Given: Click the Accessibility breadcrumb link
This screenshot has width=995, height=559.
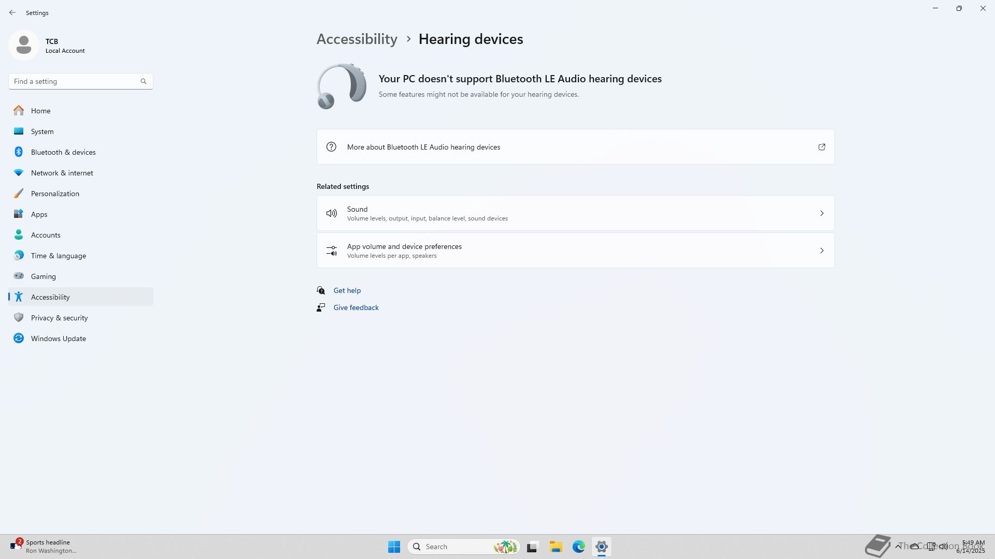Looking at the screenshot, I should pyautogui.click(x=357, y=39).
